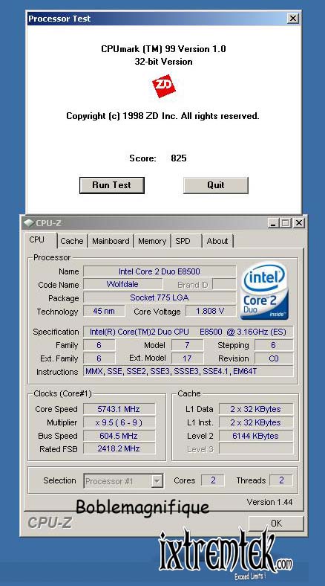This screenshot has width=325, height=586.
Task: Click the Rated FSB value 2418.2 MHz
Action: (119, 449)
